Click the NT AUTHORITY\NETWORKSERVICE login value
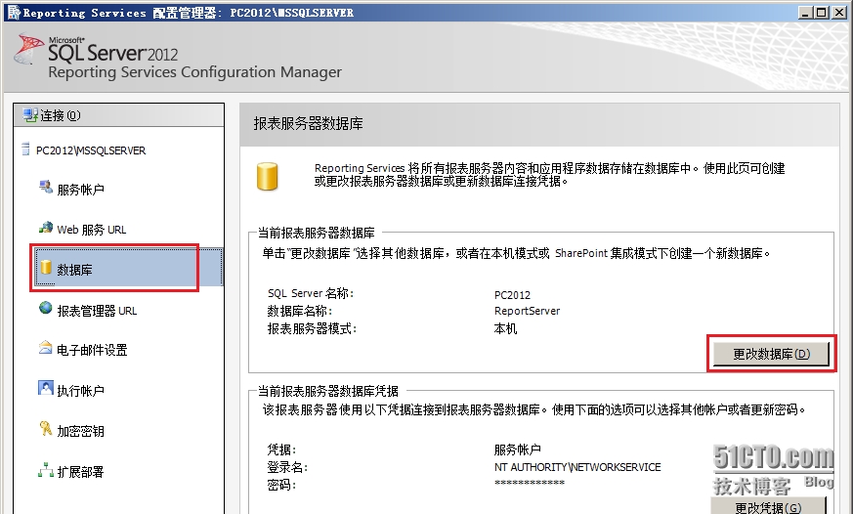This screenshot has width=853, height=514. (x=577, y=467)
